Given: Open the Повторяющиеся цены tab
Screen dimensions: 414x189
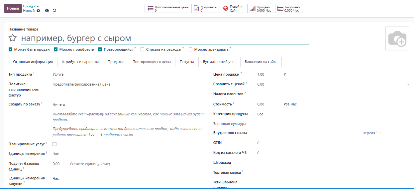Looking at the screenshot, I should (152, 62).
